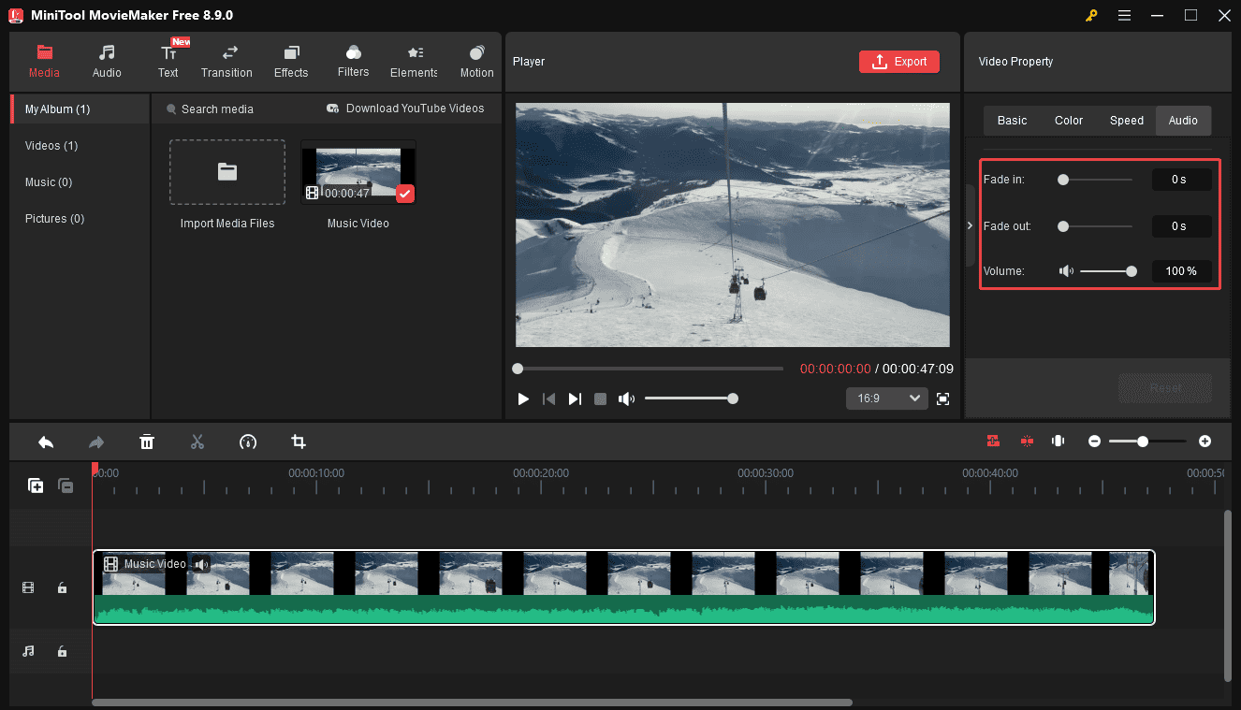Open the 16:9 aspect ratio dropdown
This screenshot has height=710, width=1241.
tap(886, 398)
